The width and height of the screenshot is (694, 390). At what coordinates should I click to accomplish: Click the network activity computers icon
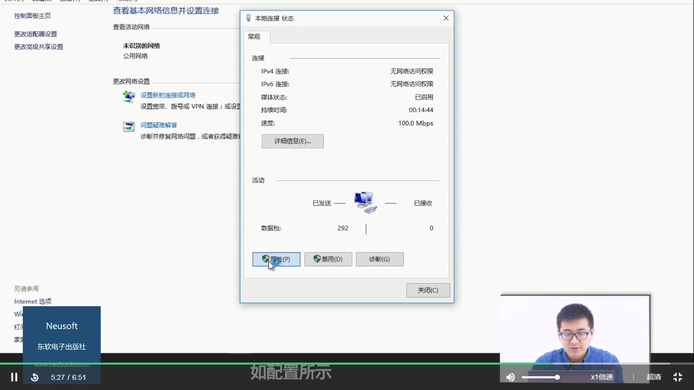click(365, 202)
